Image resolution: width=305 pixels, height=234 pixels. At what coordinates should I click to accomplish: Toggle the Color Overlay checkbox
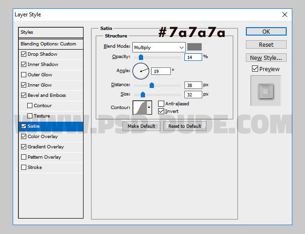pos(23,136)
